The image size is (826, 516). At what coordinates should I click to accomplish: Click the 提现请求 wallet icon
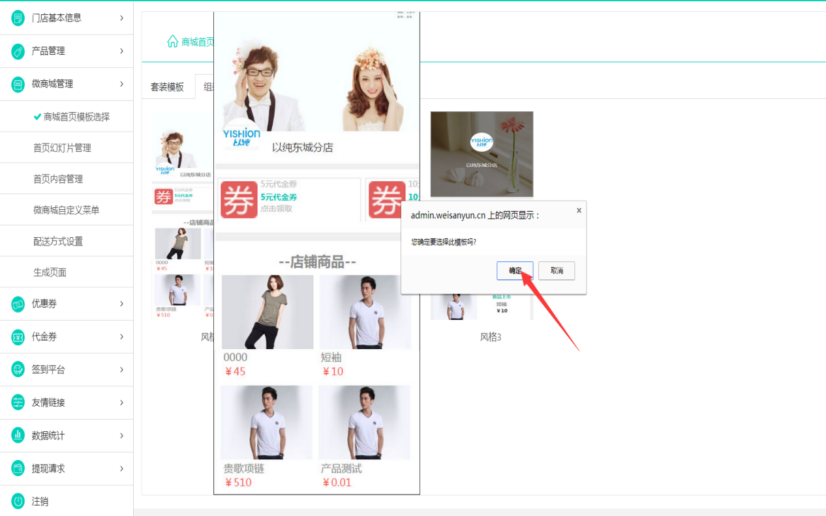[18, 468]
